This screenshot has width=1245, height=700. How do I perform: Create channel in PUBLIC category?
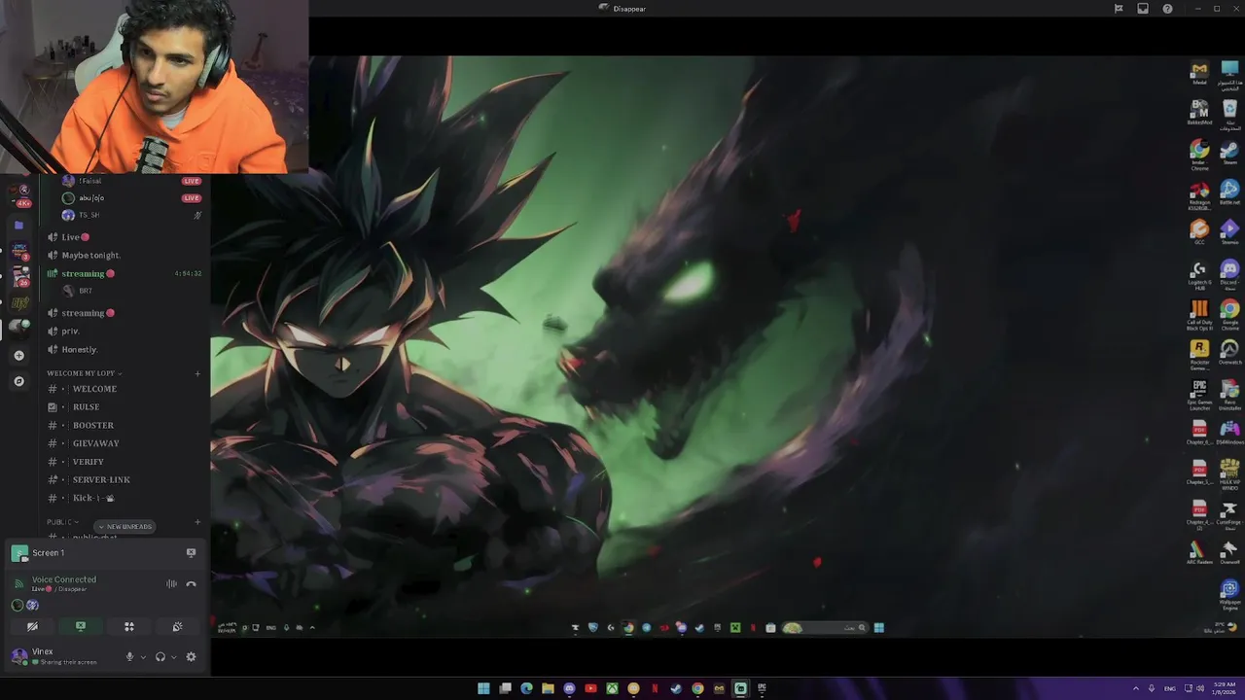click(x=197, y=522)
